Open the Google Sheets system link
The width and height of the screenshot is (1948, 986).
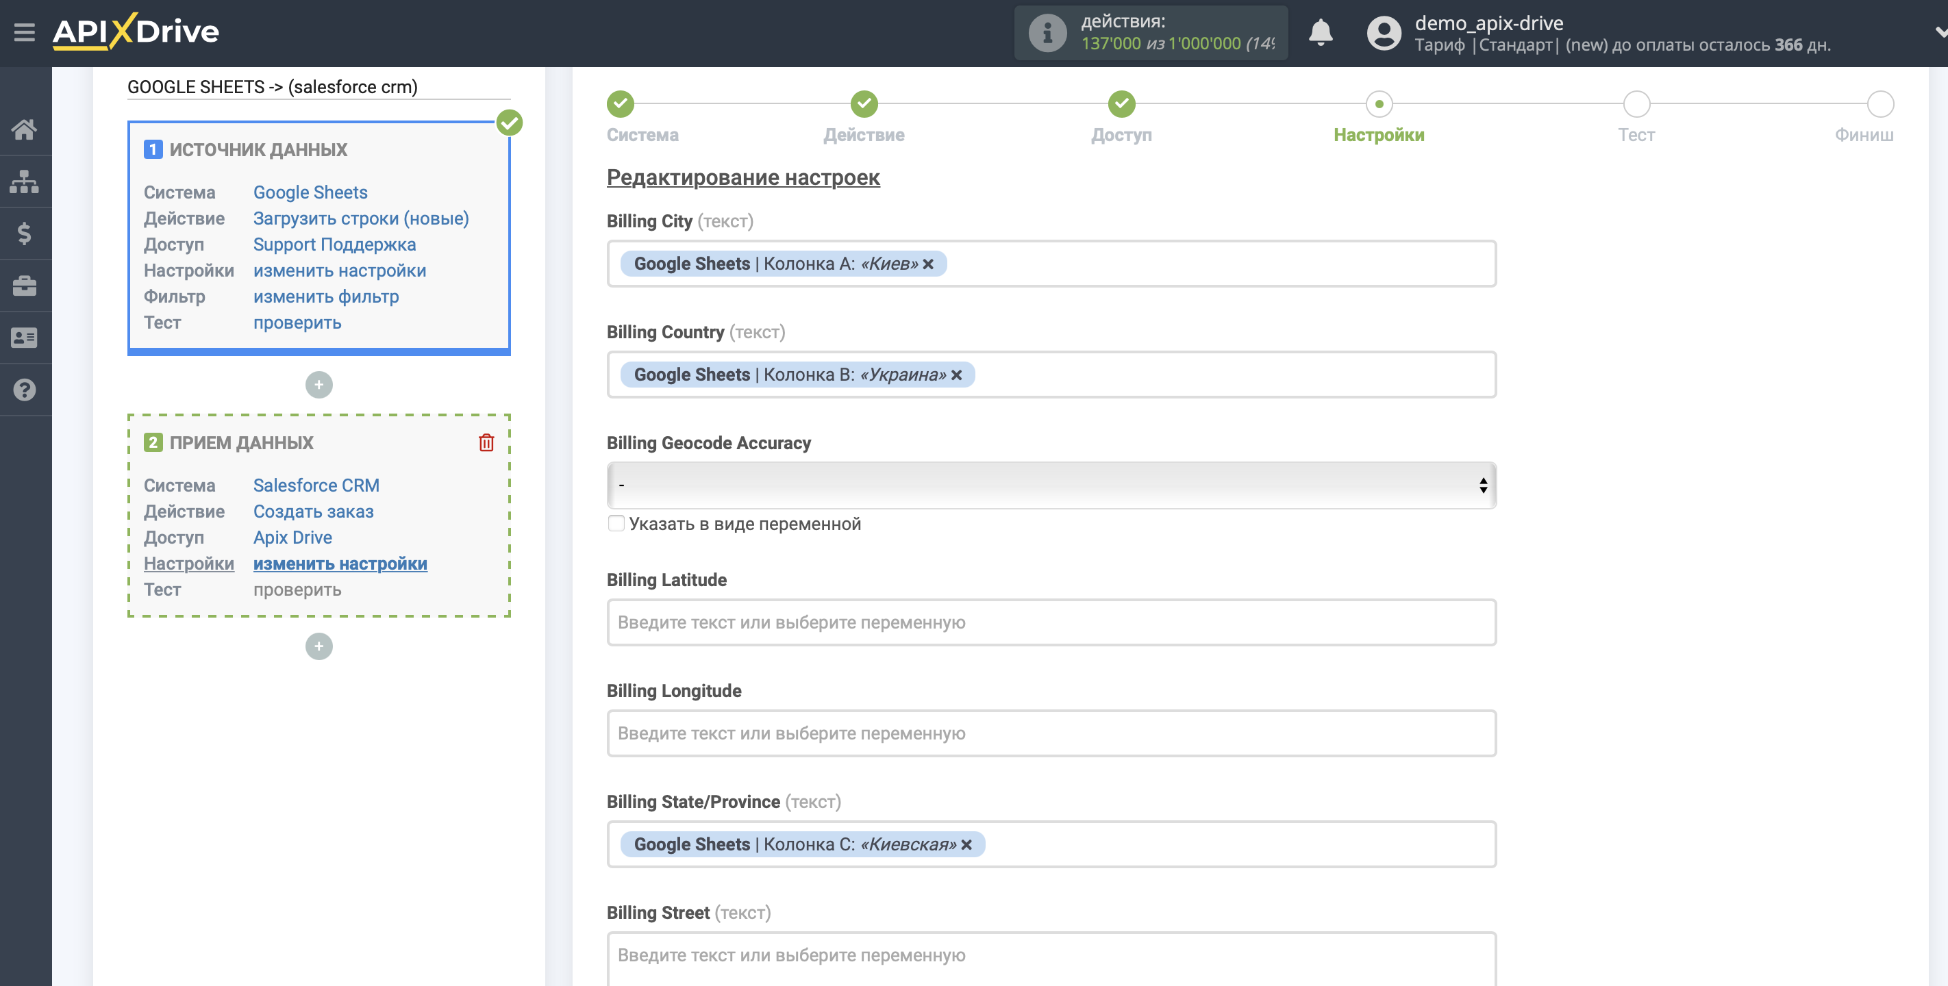[x=310, y=192]
